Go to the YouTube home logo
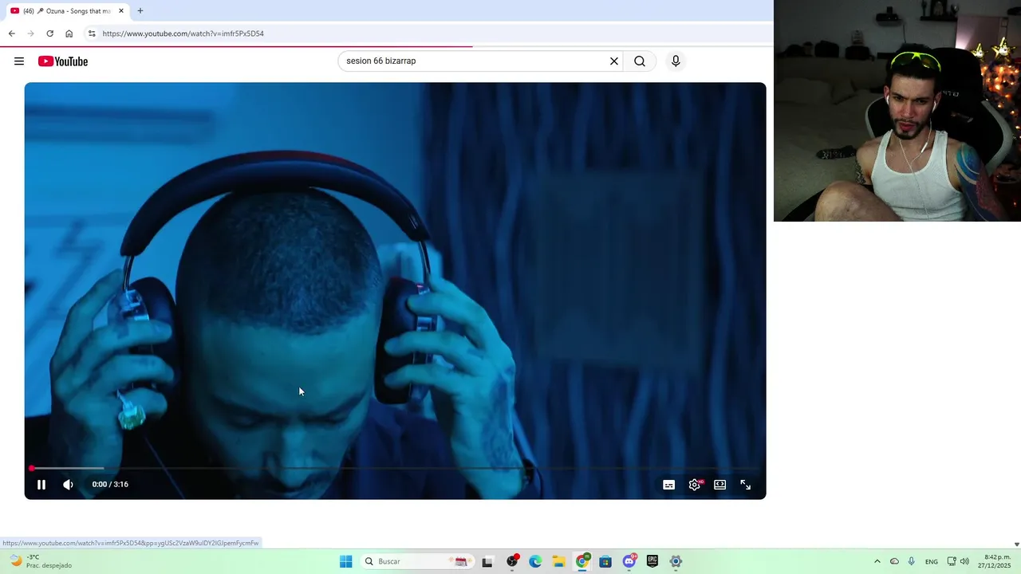This screenshot has width=1021, height=574. tap(63, 61)
